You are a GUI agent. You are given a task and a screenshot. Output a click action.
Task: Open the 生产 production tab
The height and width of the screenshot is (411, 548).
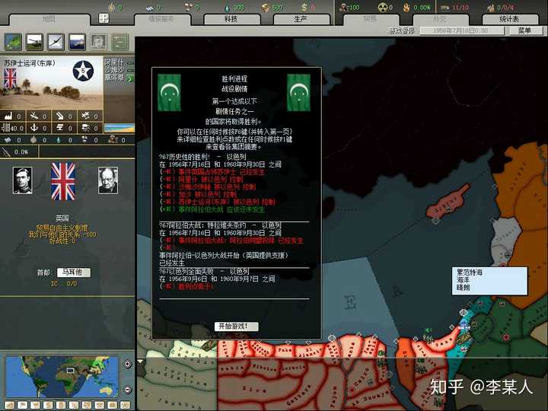coord(301,19)
